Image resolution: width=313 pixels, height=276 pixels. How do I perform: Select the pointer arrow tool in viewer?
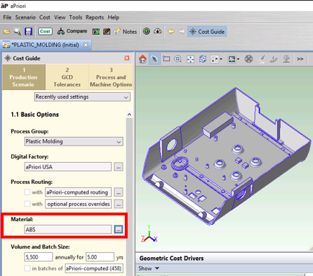point(154,59)
